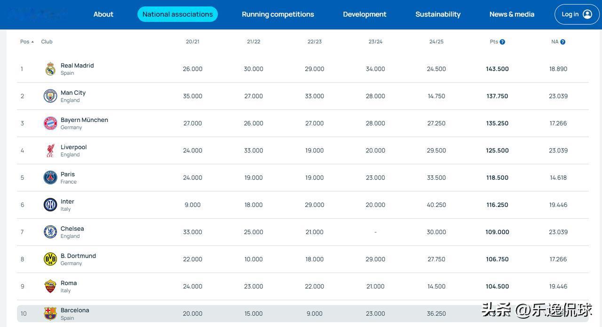The height and width of the screenshot is (327, 602).
Task: Select Man City 20/21 value 35.000
Action: [193, 96]
